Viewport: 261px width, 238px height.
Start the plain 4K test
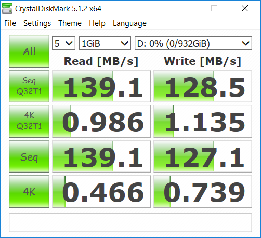(29, 191)
